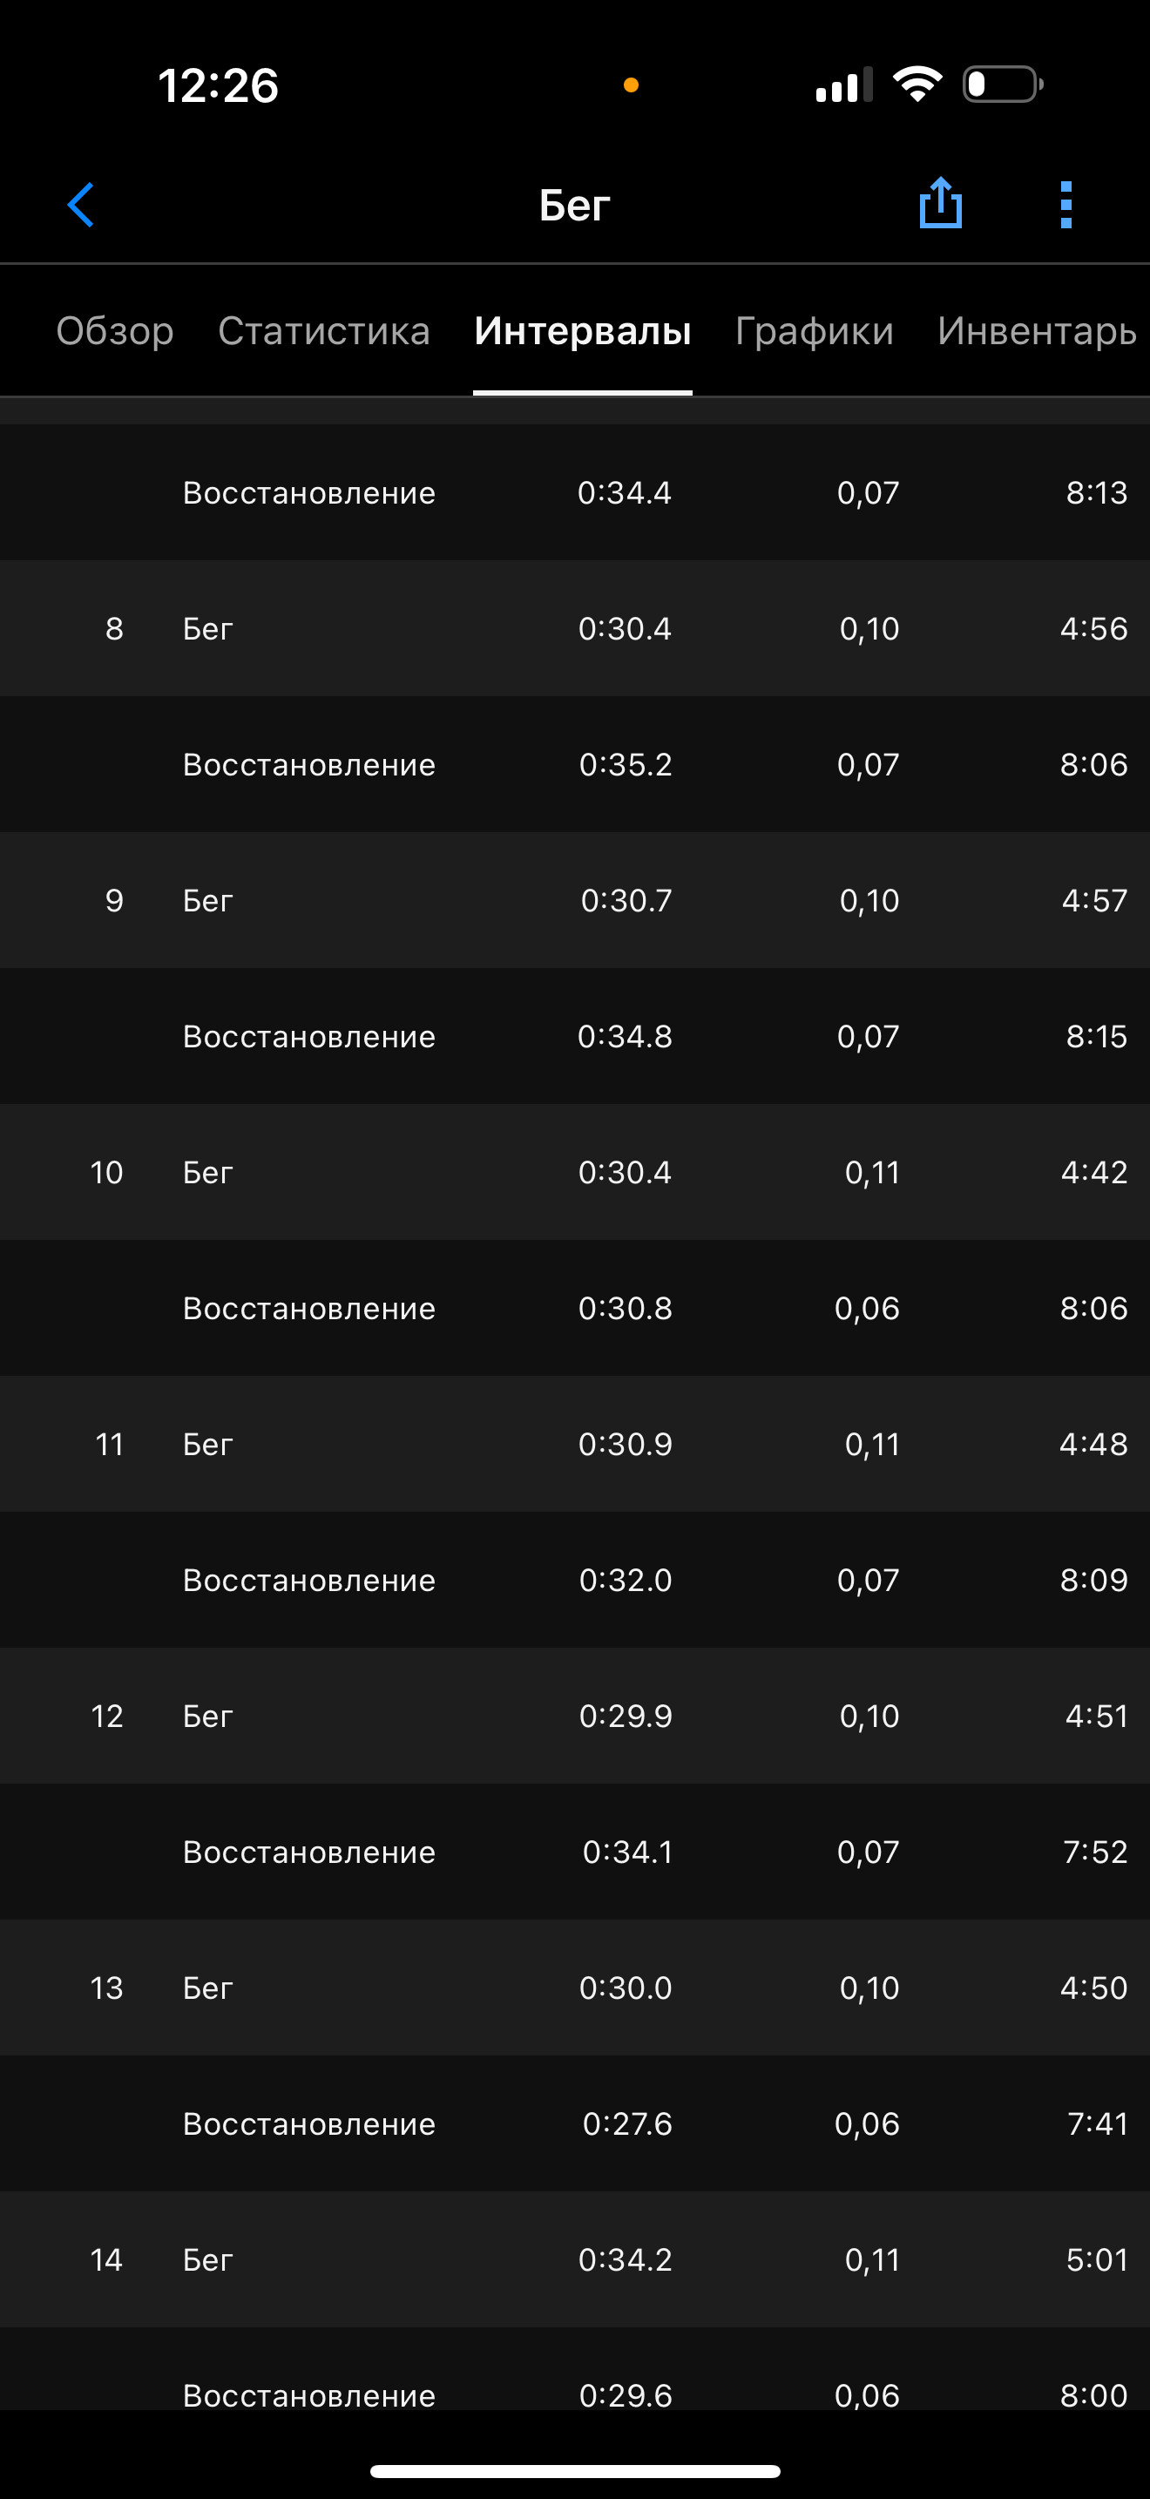Tap the battery indicator icon

pos(1003,85)
